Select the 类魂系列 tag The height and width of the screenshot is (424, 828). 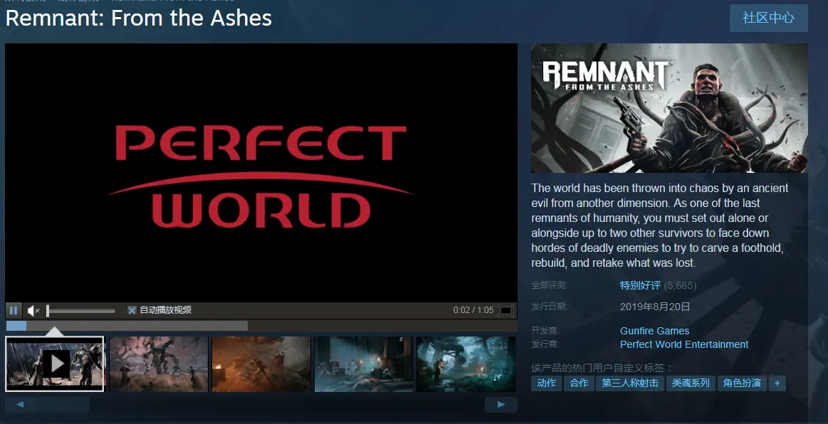(690, 383)
